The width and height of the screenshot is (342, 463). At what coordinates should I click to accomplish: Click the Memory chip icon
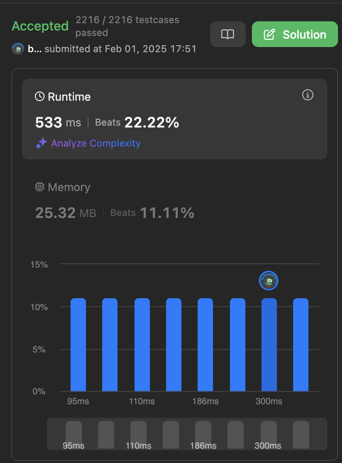click(x=40, y=187)
